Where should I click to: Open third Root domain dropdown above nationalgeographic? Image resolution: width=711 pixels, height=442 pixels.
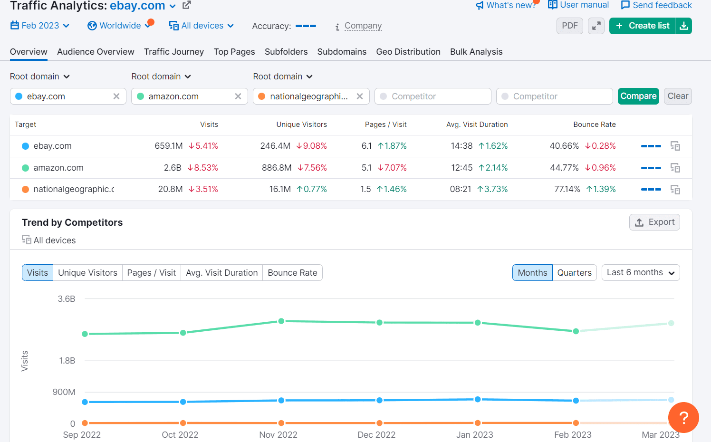[x=283, y=77]
